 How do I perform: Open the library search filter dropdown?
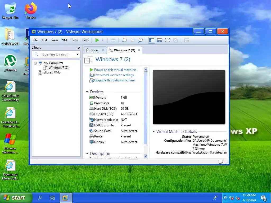pos(78,54)
